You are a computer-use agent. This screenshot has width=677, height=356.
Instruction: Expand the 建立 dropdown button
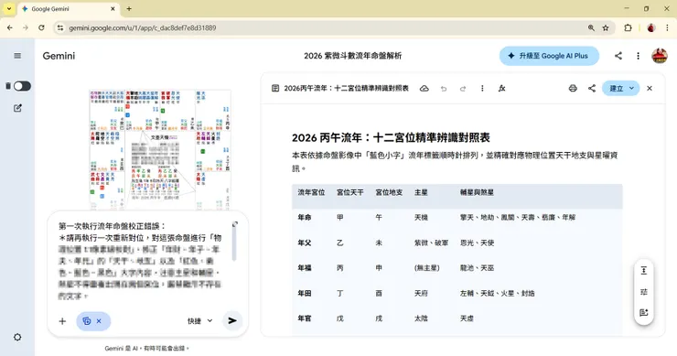click(621, 88)
